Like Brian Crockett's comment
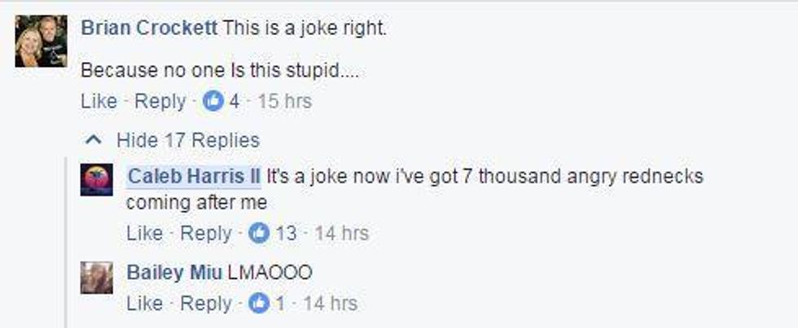The height and width of the screenshot is (328, 798). [99, 102]
